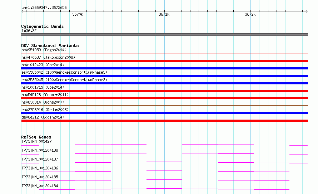This screenshot has width=318, height=194.
Task: Click the right arrow of the ruler
Action: 307,11
